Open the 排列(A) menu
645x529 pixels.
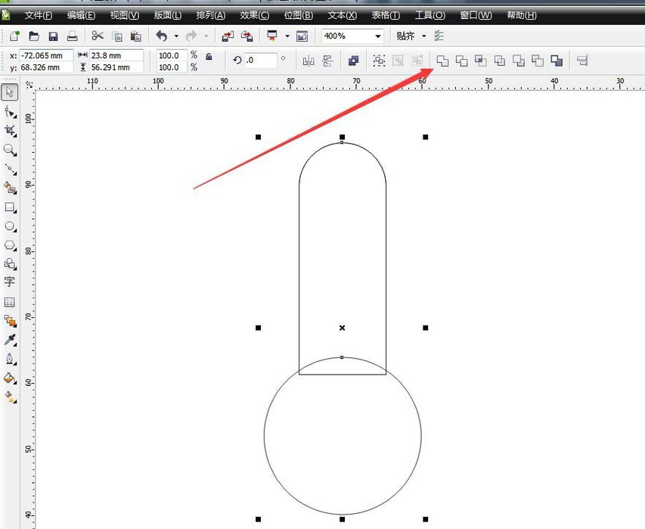(x=210, y=15)
